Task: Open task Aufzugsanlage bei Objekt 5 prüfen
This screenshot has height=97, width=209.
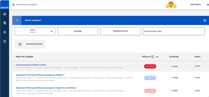Action: 31,65
